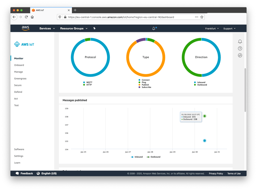This screenshot has height=190, width=257.
Task: Click the blue Inbound circle data point
Action: (x=205, y=141)
